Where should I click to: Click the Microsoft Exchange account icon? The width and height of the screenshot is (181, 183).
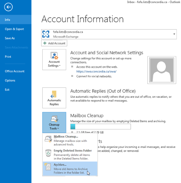46,34
